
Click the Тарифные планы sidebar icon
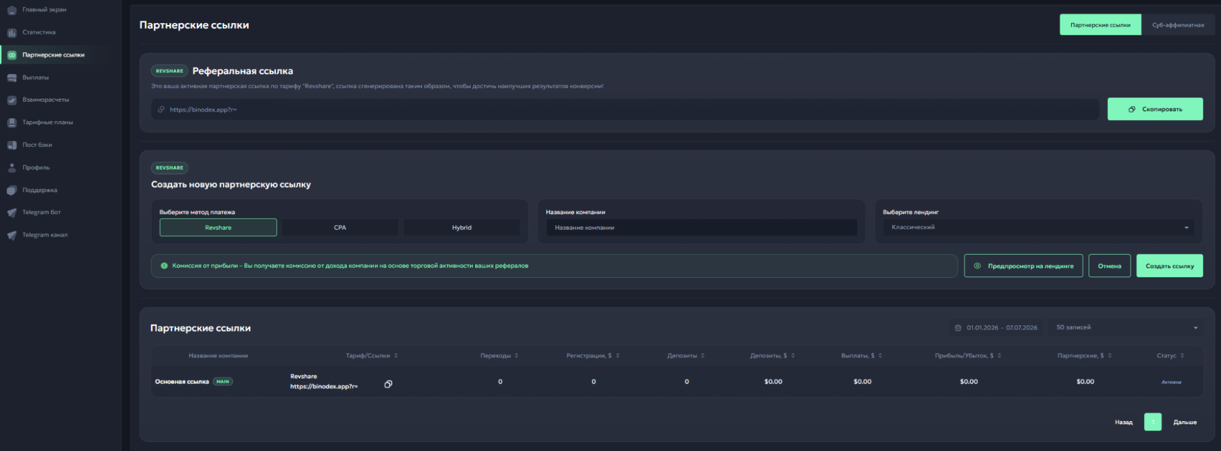[x=12, y=123]
